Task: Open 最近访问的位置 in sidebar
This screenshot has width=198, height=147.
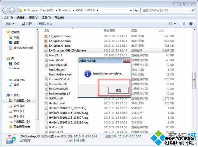Action: 21,48
